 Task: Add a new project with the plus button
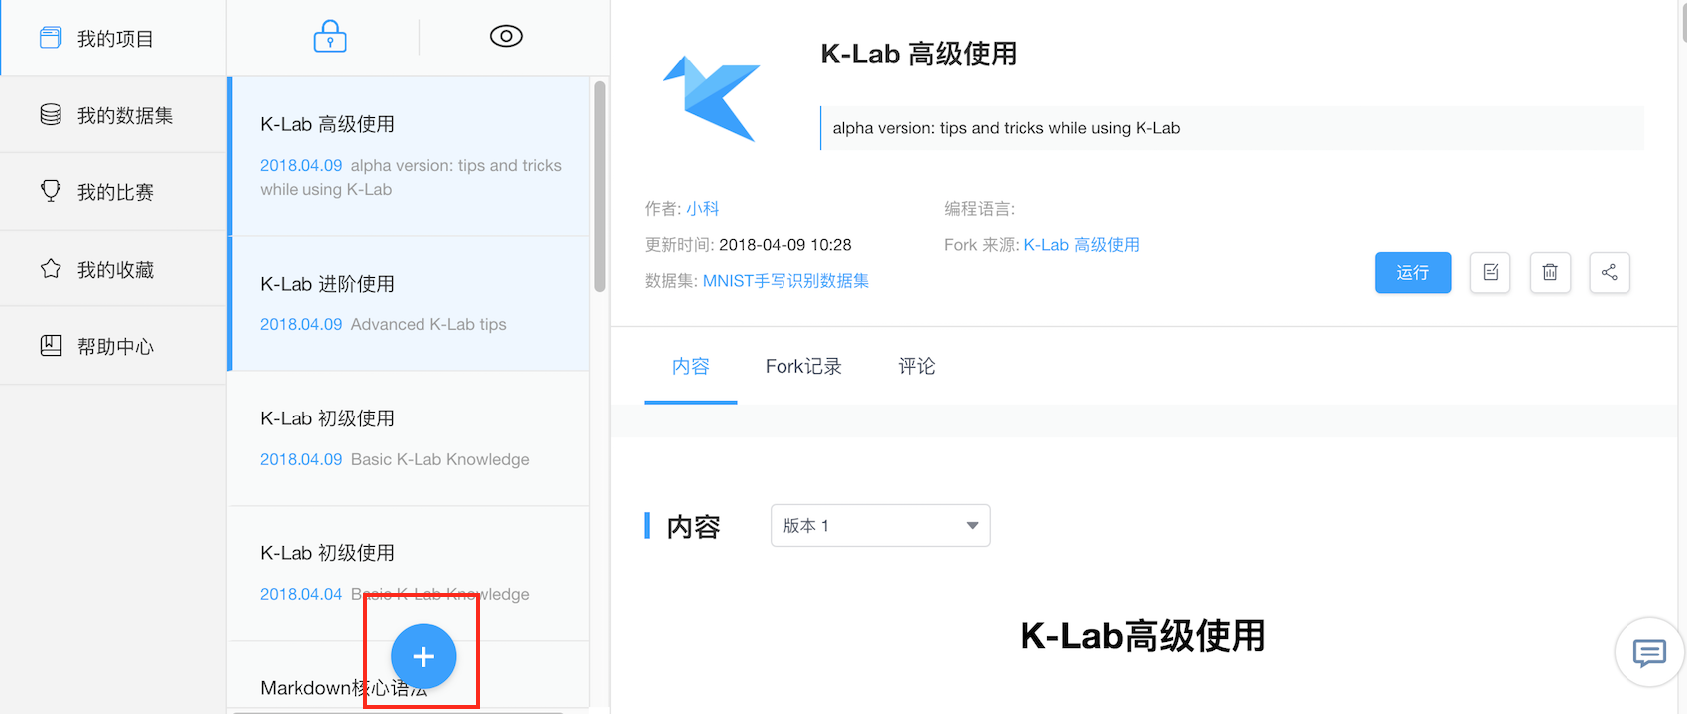[423, 656]
